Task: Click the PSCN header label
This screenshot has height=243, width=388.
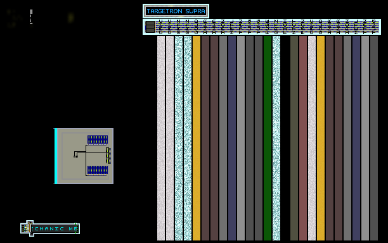Action: pyautogui.click(x=303, y=27)
